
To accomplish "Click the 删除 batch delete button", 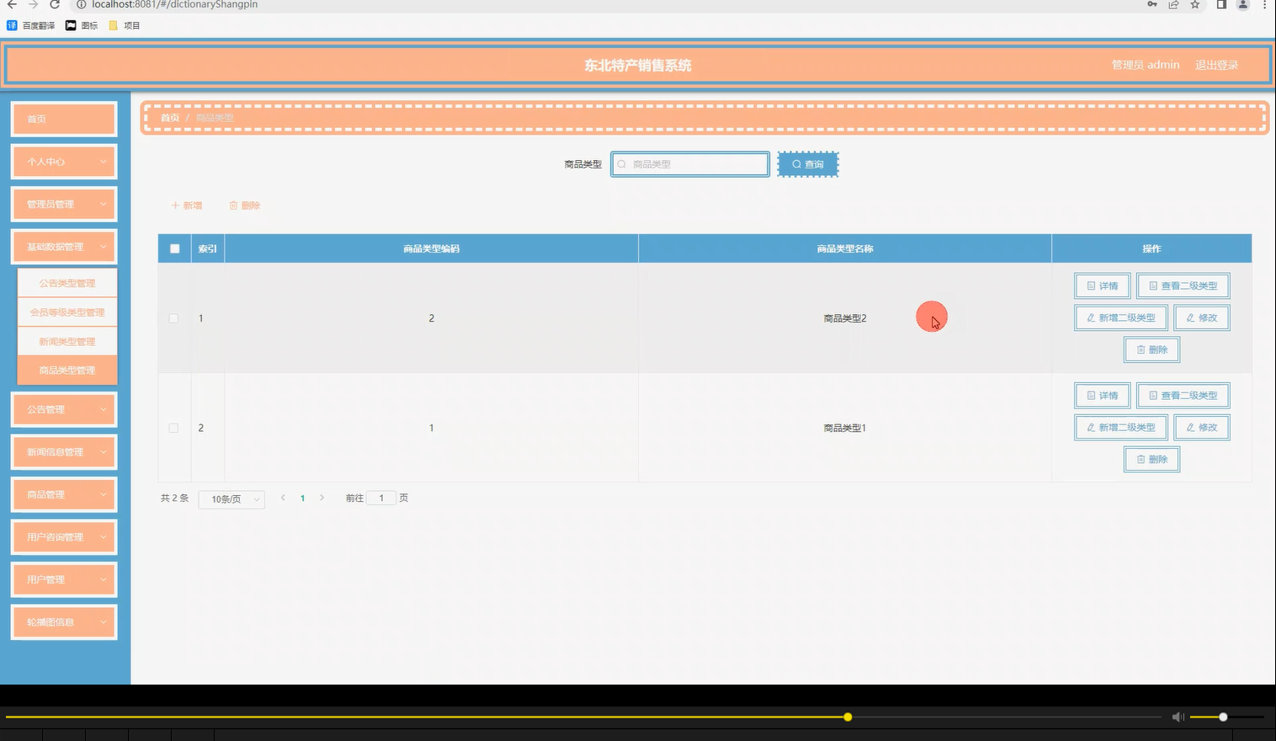I will pos(245,205).
